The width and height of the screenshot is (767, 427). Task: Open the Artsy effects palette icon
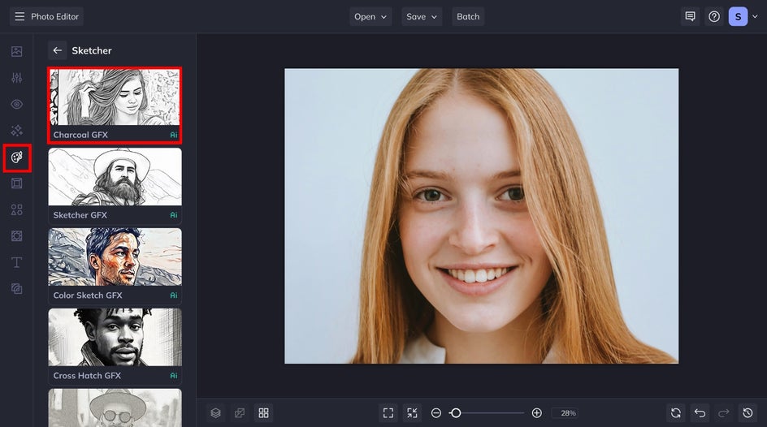[17, 157]
